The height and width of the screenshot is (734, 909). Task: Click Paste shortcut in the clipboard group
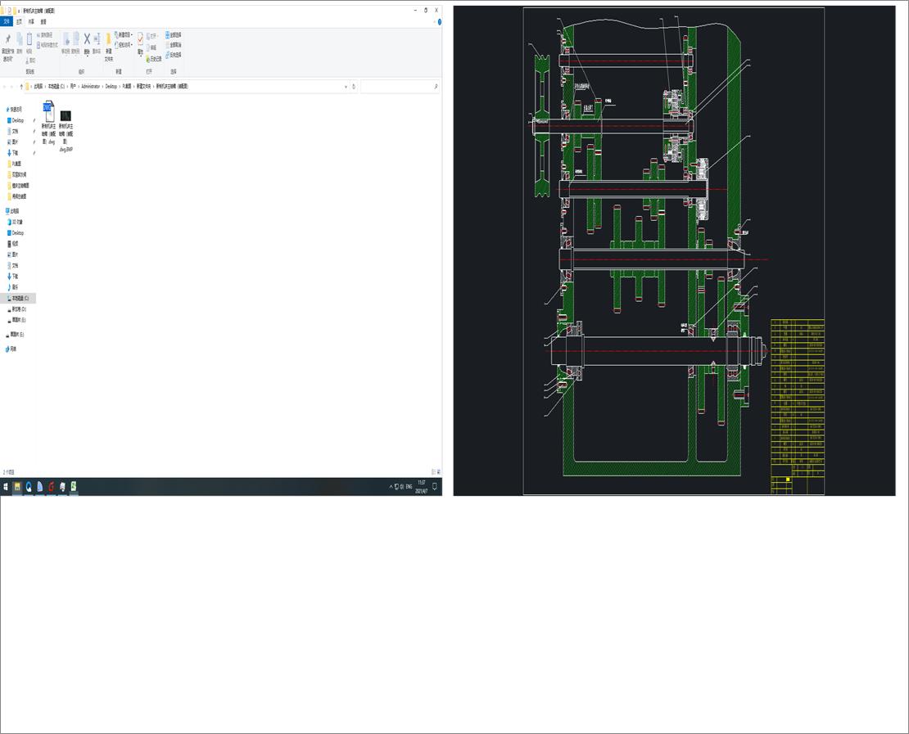pyautogui.click(x=47, y=45)
